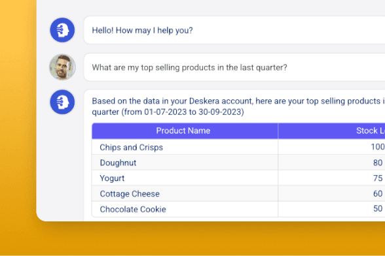385x256 pixels.
Task: Click the yellow background outside the chat window
Action: tap(17, 123)
